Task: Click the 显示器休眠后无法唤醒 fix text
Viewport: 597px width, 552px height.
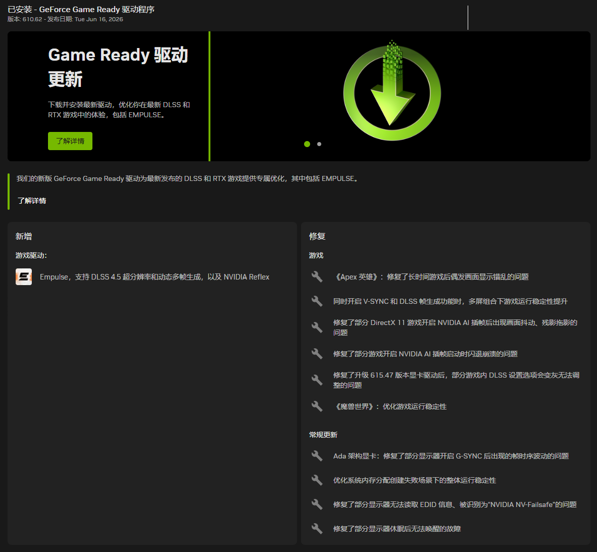Action: point(397,529)
